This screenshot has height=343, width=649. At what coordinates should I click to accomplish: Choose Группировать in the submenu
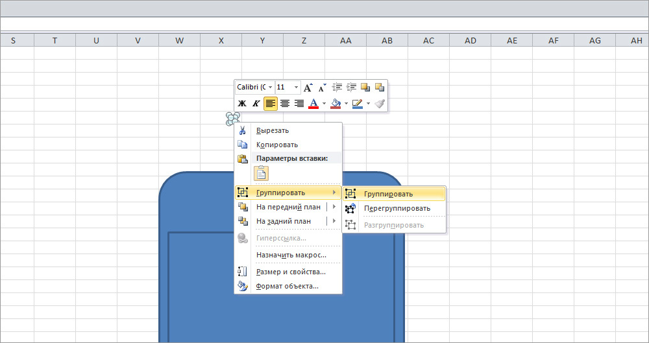pos(394,194)
